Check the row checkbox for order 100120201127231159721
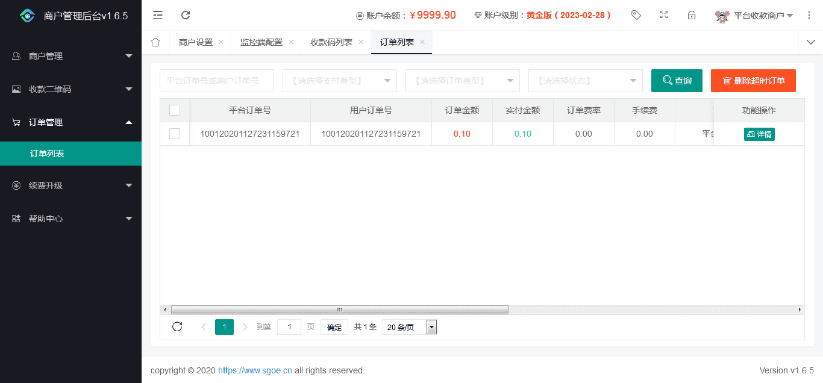This screenshot has width=823, height=383. pos(175,134)
